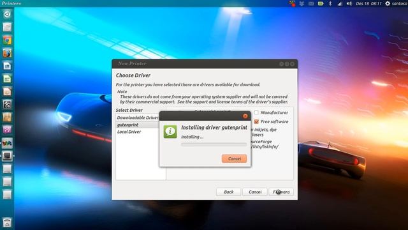The width and height of the screenshot is (408, 230).
Task: Click the 'Installing driver gutenprint' title
Action: [214, 128]
